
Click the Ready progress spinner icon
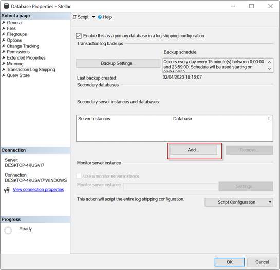[x=8, y=230]
